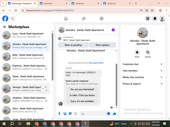The image size is (170, 127).
Task: Open the browser zoom magnifier icon
Action: pyautogui.click(x=141, y=10)
